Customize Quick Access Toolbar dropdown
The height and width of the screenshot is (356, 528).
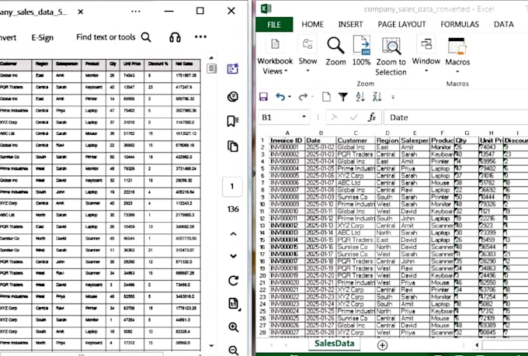[x=393, y=98]
